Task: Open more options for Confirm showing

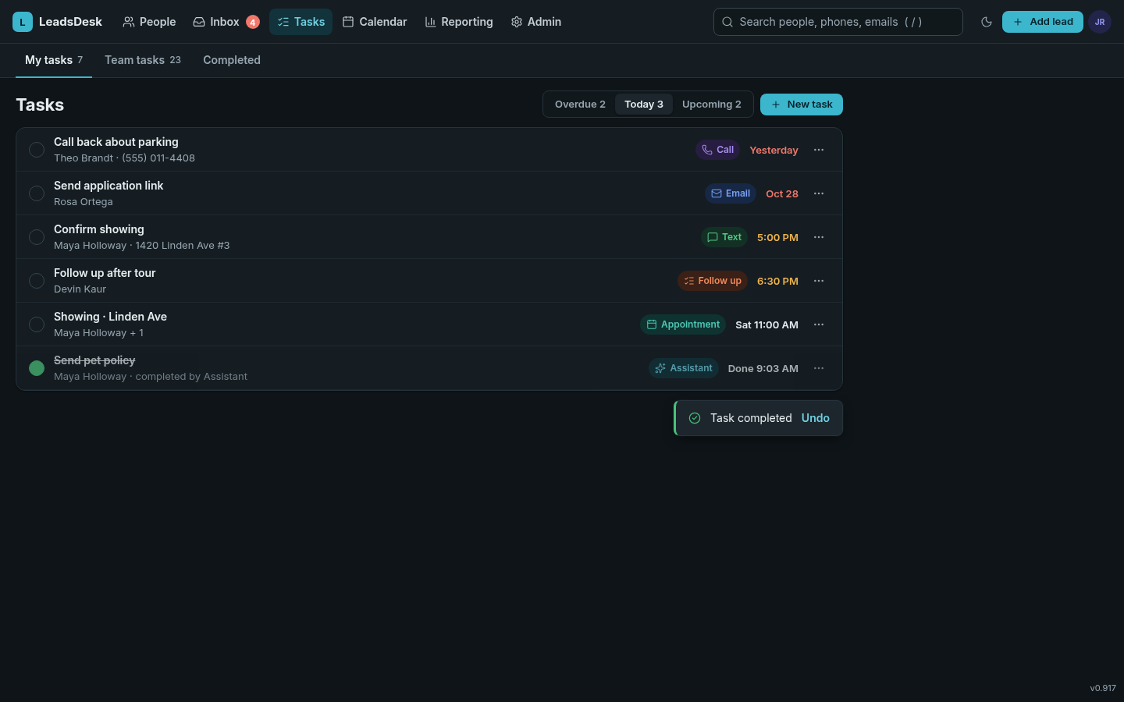Action: (819, 237)
